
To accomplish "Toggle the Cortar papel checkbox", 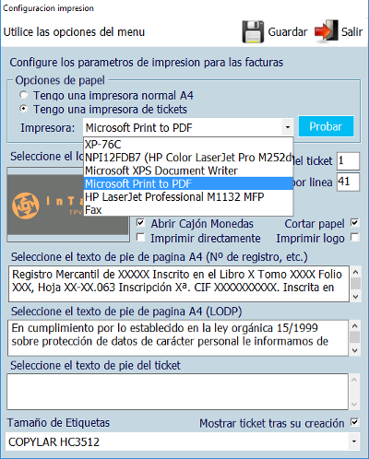I will tap(354, 223).
